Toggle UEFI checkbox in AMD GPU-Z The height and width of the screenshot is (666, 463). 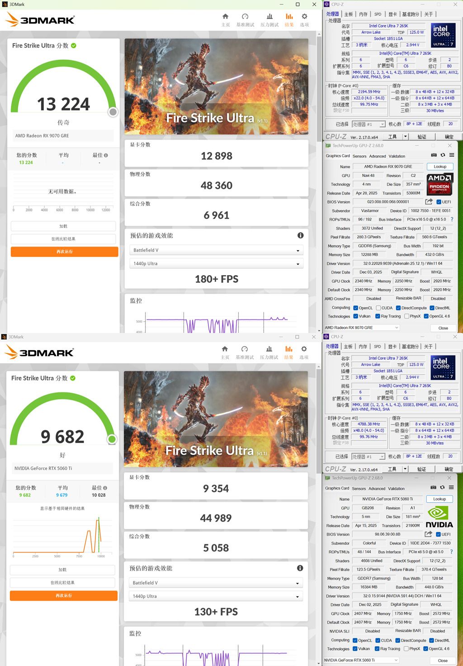439,202
